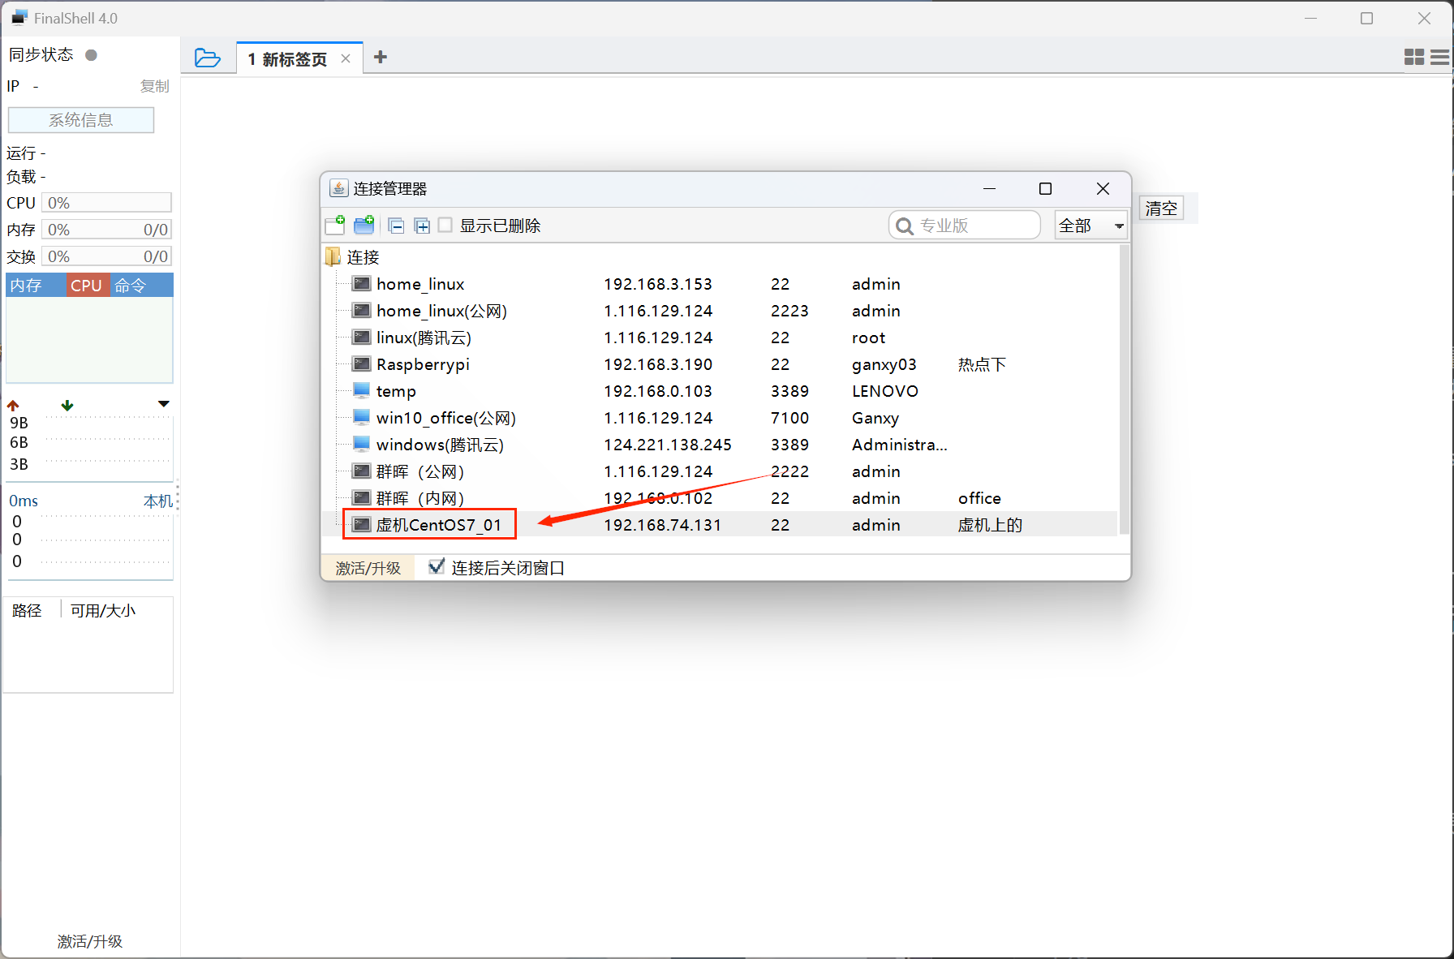Click the 连接 root folder icon
1454x959 pixels.
(333, 256)
